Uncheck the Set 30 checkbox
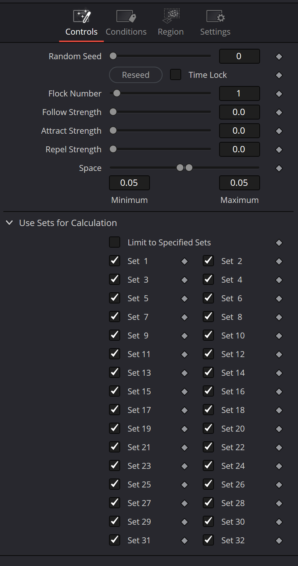 tap(208, 522)
